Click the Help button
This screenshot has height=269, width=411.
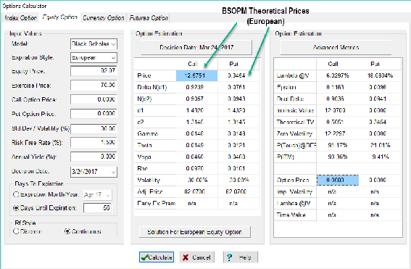[241, 257]
